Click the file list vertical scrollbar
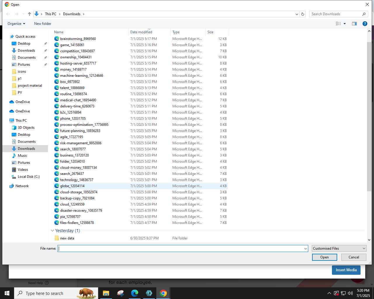 coord(369,117)
